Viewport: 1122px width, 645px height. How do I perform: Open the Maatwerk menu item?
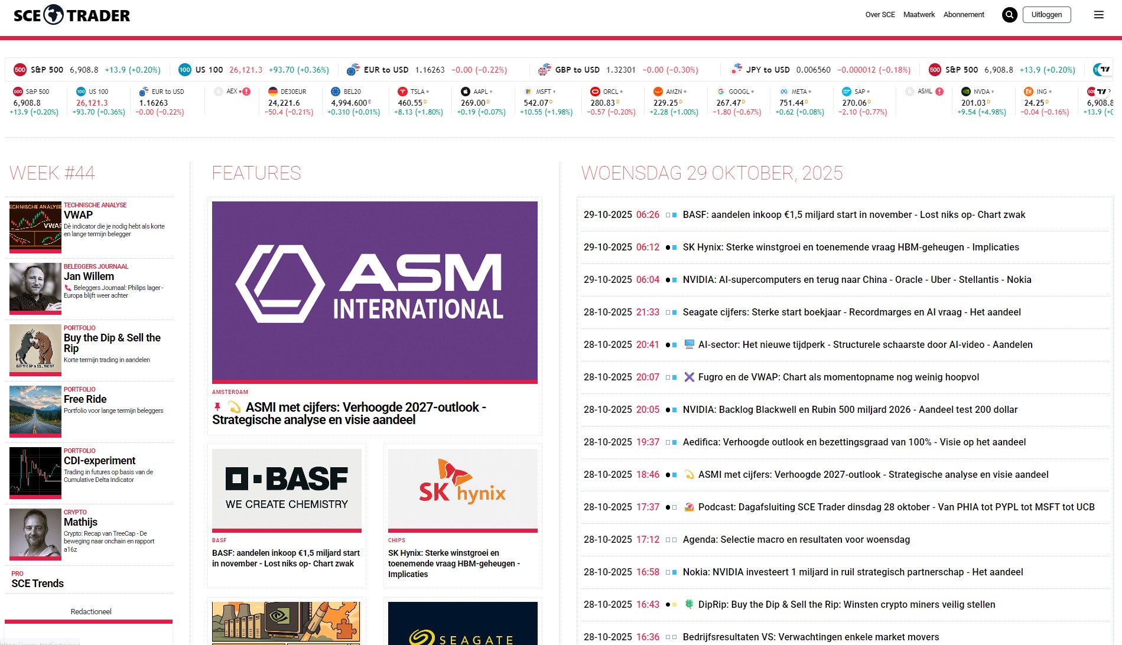pos(919,15)
